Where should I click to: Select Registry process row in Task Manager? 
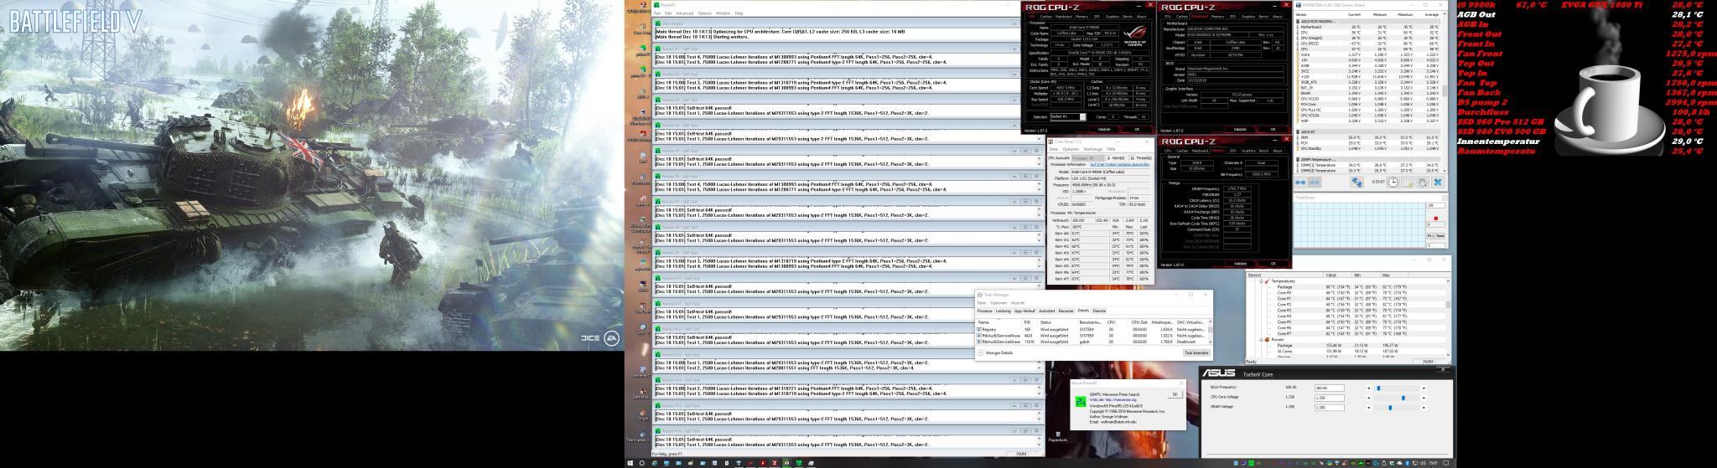click(1092, 330)
